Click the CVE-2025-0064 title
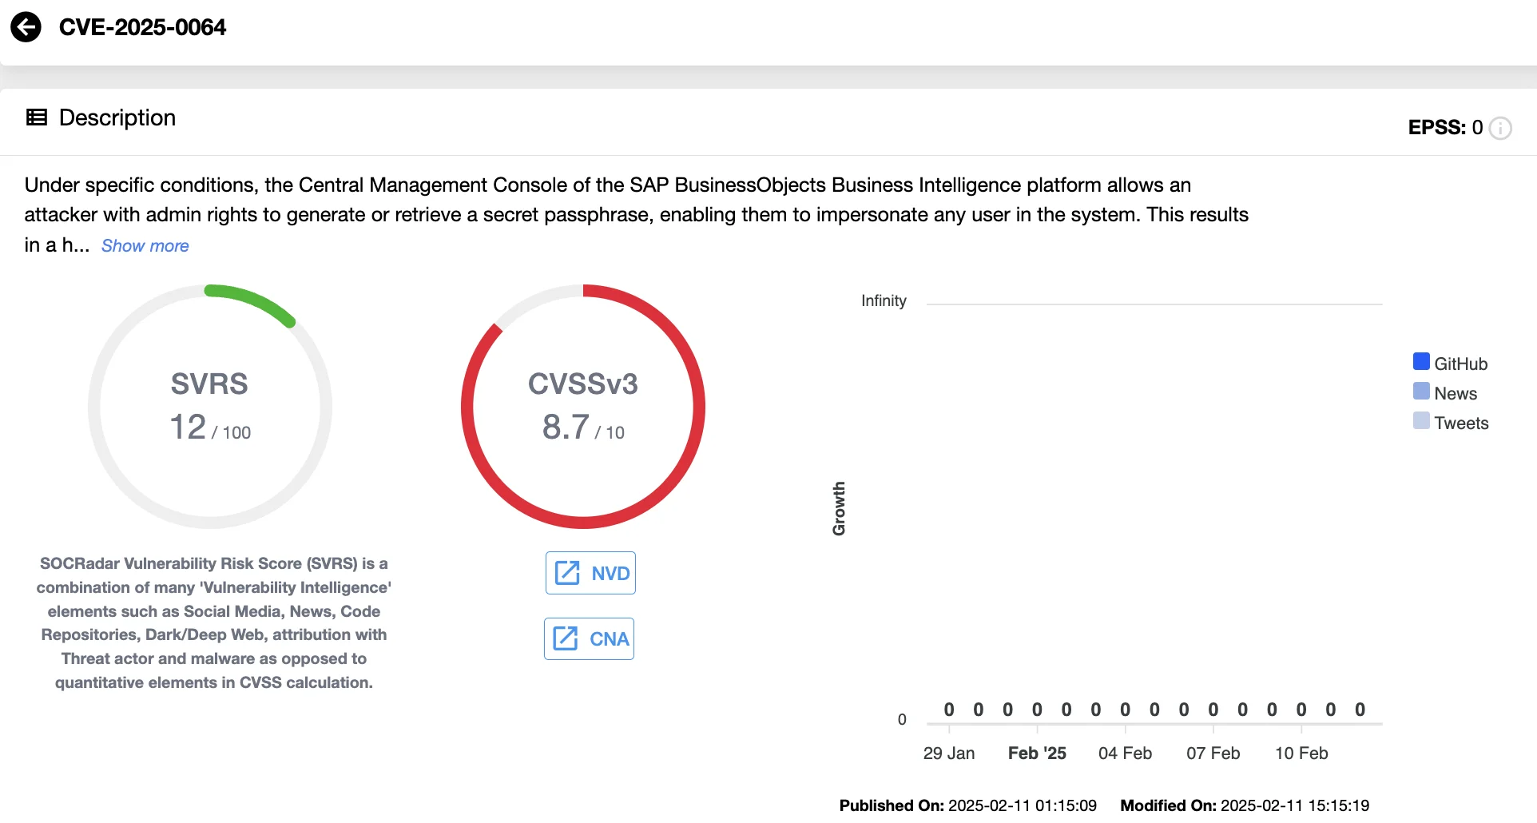The width and height of the screenshot is (1537, 823). tap(142, 27)
